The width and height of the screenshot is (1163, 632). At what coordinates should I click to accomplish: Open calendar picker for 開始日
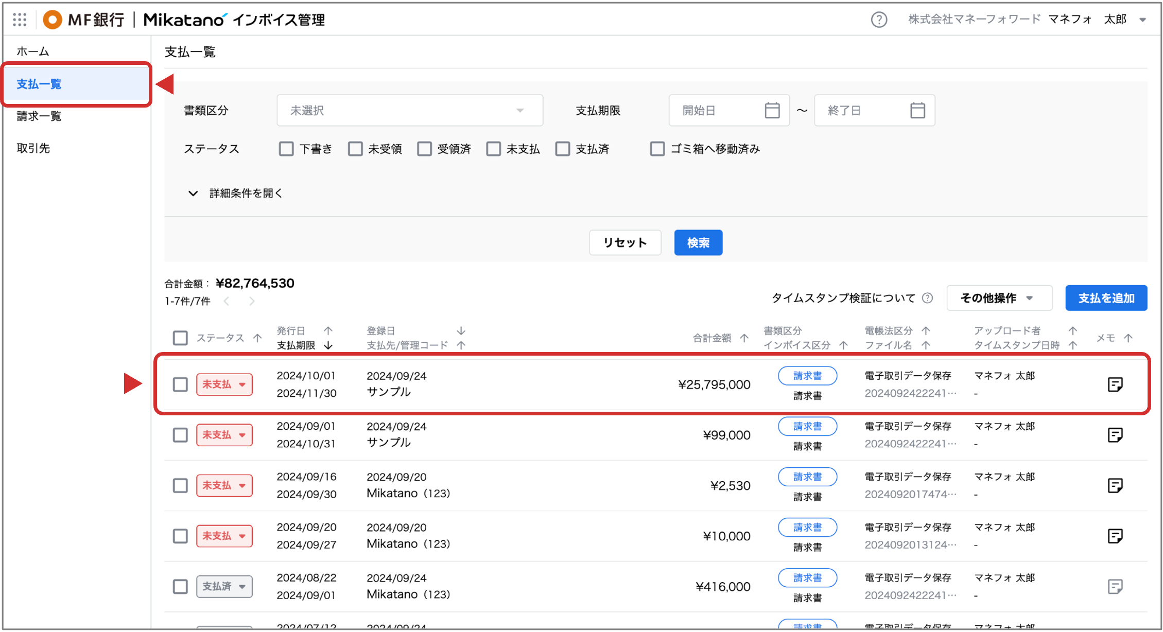tap(772, 110)
